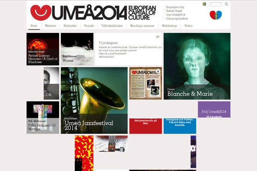The height and width of the screenshot is (171, 257).
Task: Open the t.co link in the tweet
Action: (x=113, y=54)
